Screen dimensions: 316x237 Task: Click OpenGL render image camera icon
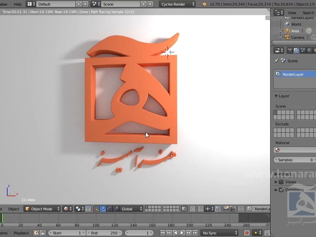click(226, 209)
